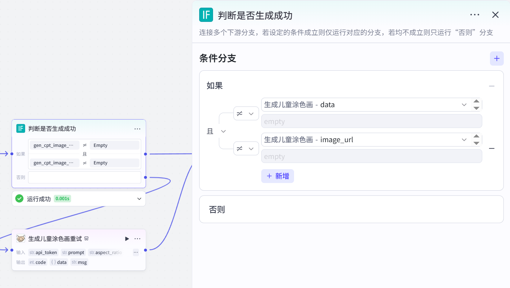Click the small icon after 生成儿童涂色画重试 title

(86, 238)
